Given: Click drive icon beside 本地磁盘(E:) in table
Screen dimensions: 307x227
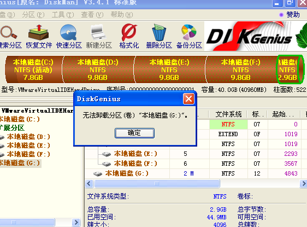Looking at the screenshot, I should 107,154.
